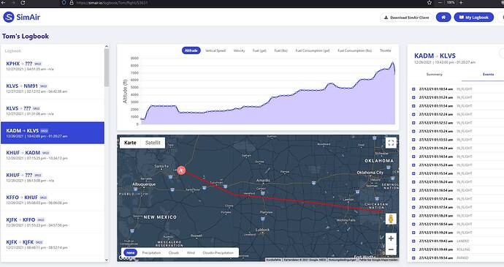Switch map to Satellit view

[153, 143]
